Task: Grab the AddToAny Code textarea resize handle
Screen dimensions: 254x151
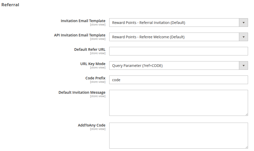Action: 246,147
